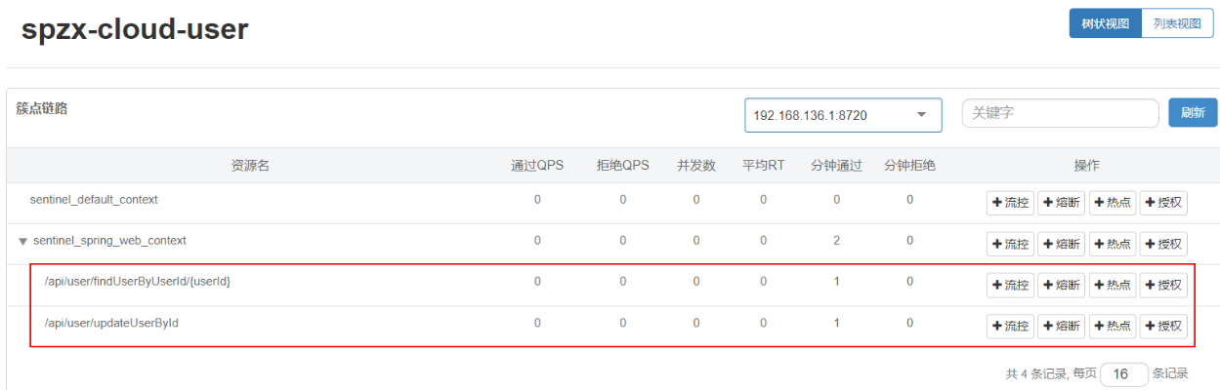Click the 分钟拒绝 column header
The image size is (1220, 390).
[x=909, y=166]
